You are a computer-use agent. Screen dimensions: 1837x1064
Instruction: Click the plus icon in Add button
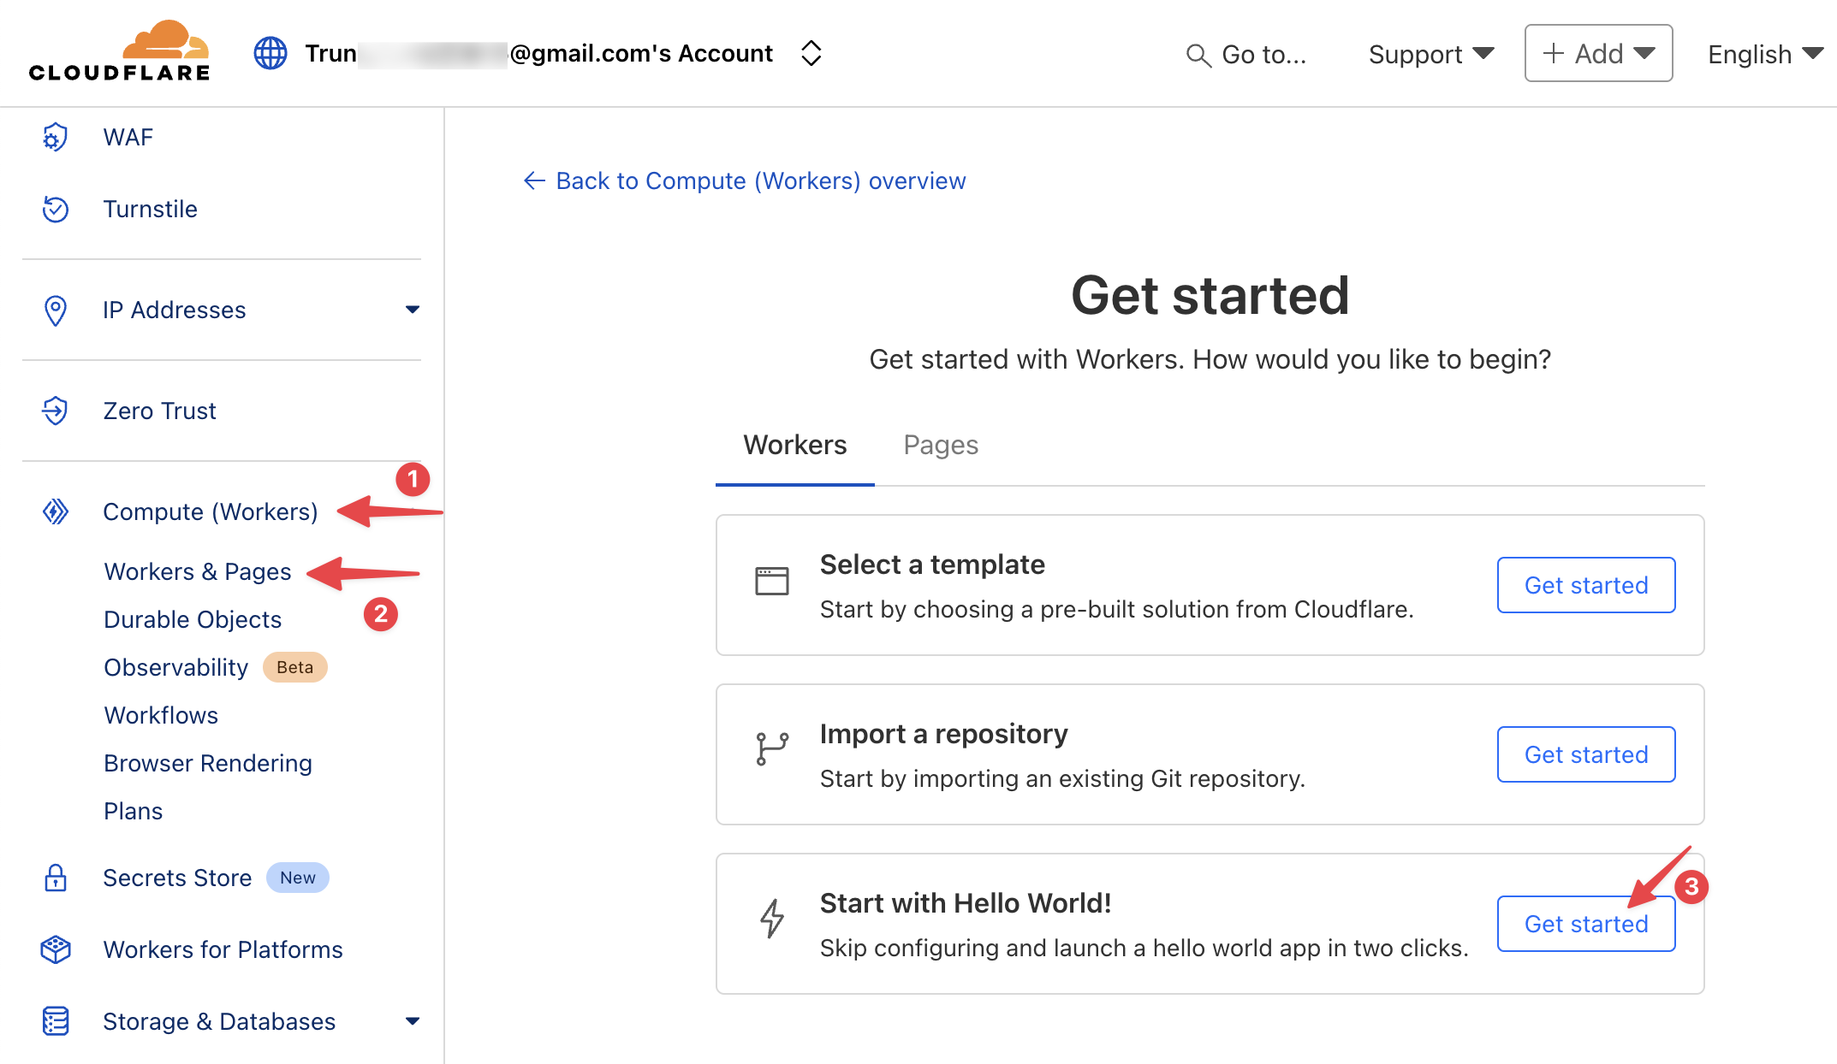pyautogui.click(x=1553, y=53)
